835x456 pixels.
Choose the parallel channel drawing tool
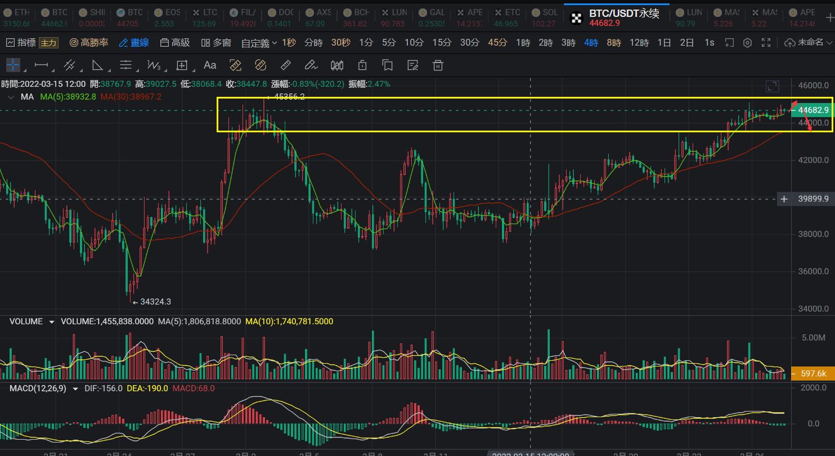click(70, 65)
